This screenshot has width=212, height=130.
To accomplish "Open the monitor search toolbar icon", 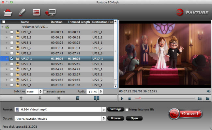I will tap(51, 12).
